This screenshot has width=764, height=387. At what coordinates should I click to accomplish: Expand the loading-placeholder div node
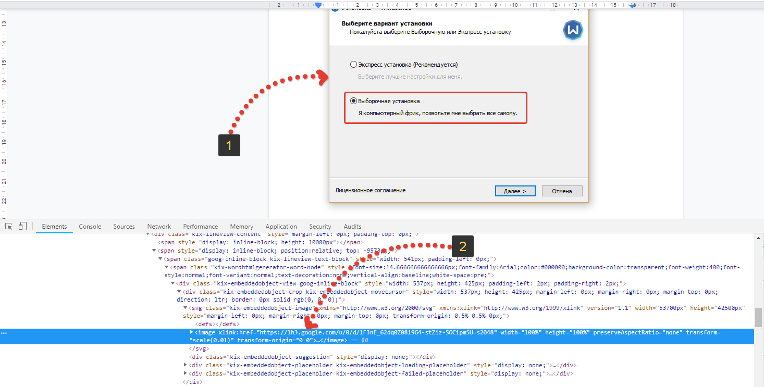186,365
